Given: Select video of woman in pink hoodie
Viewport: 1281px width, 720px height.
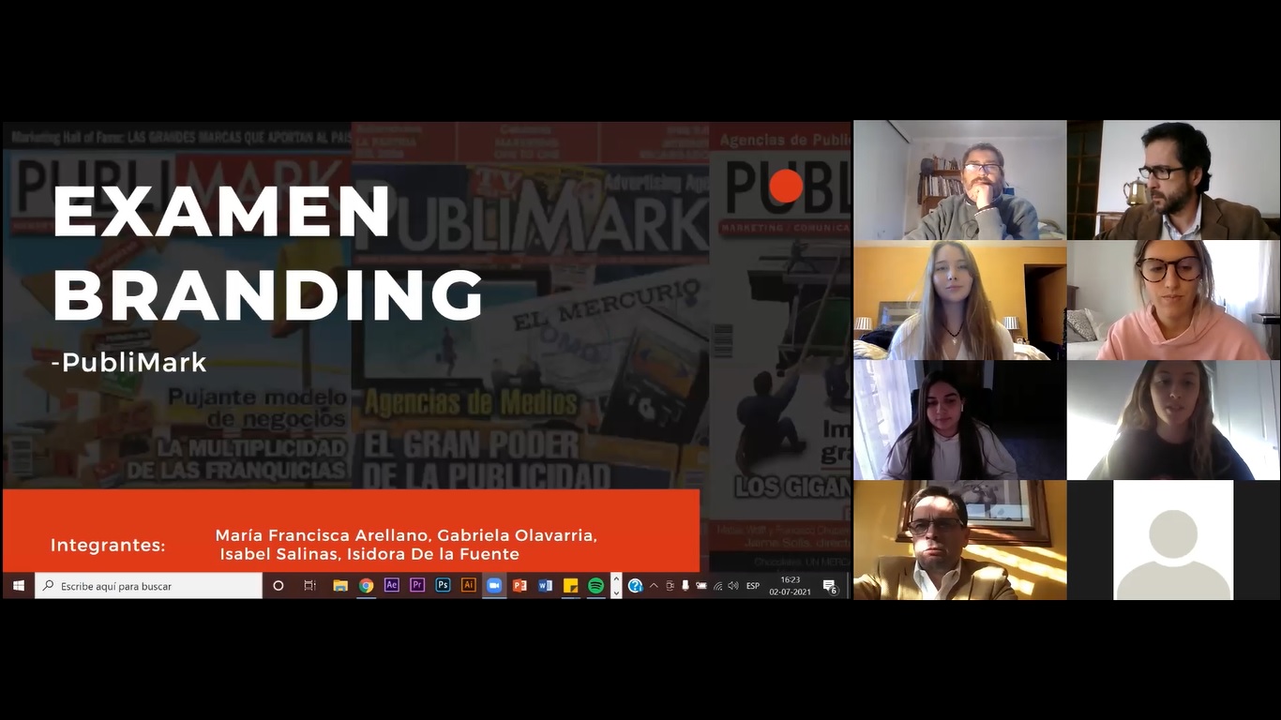Looking at the screenshot, I should coord(1173,300).
